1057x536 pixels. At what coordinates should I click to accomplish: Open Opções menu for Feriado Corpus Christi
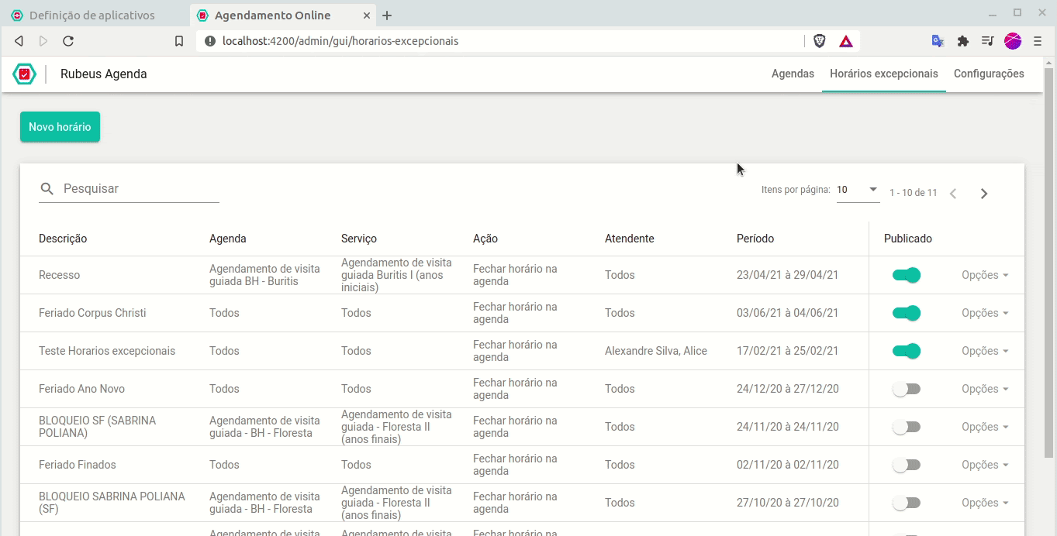coord(985,313)
